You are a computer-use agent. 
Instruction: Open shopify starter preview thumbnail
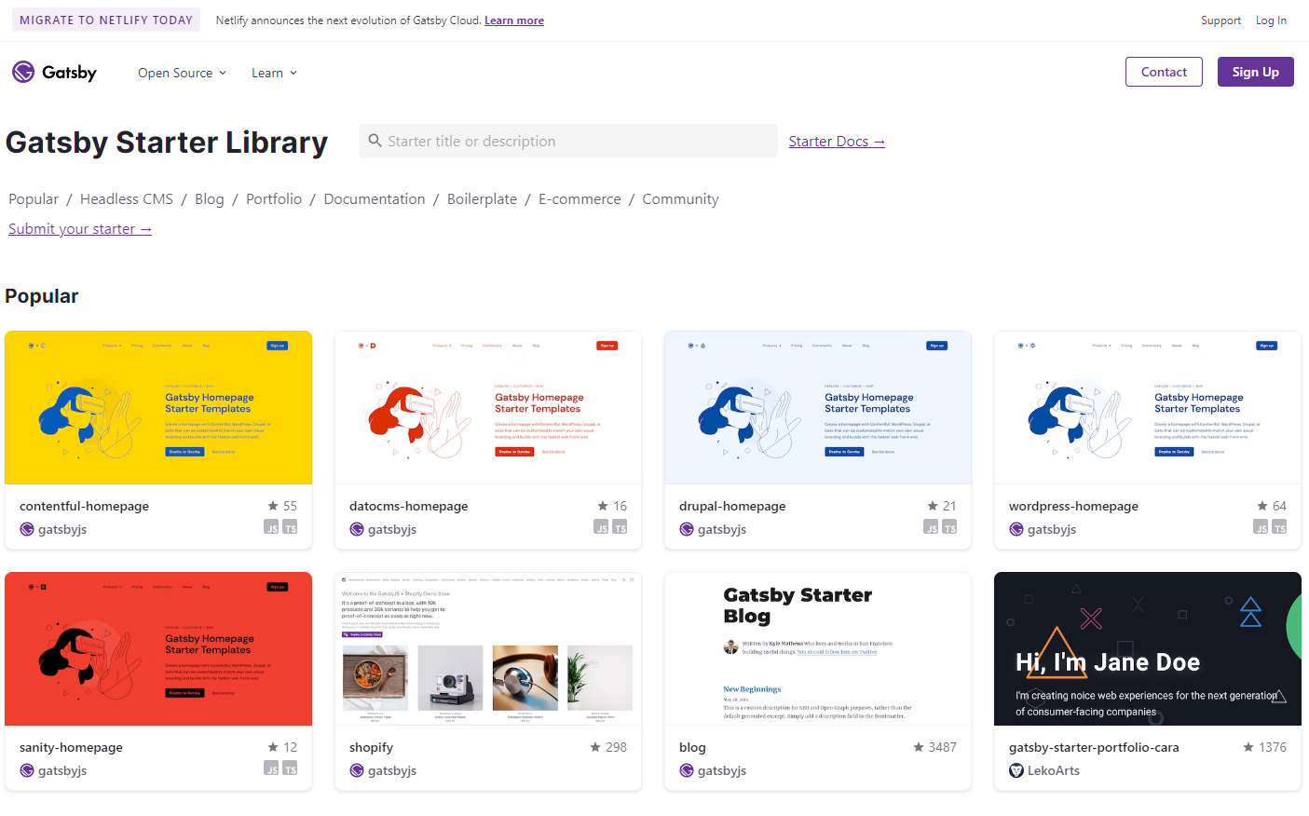[488, 648]
